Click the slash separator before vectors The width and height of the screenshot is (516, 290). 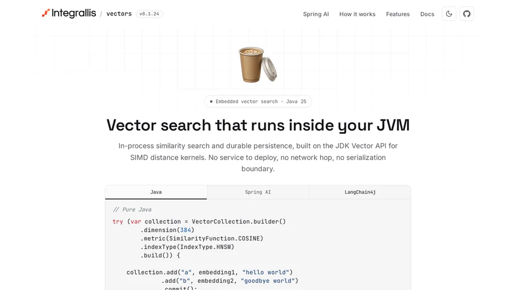101,14
